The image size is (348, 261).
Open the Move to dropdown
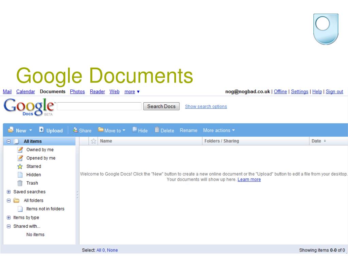click(x=124, y=130)
